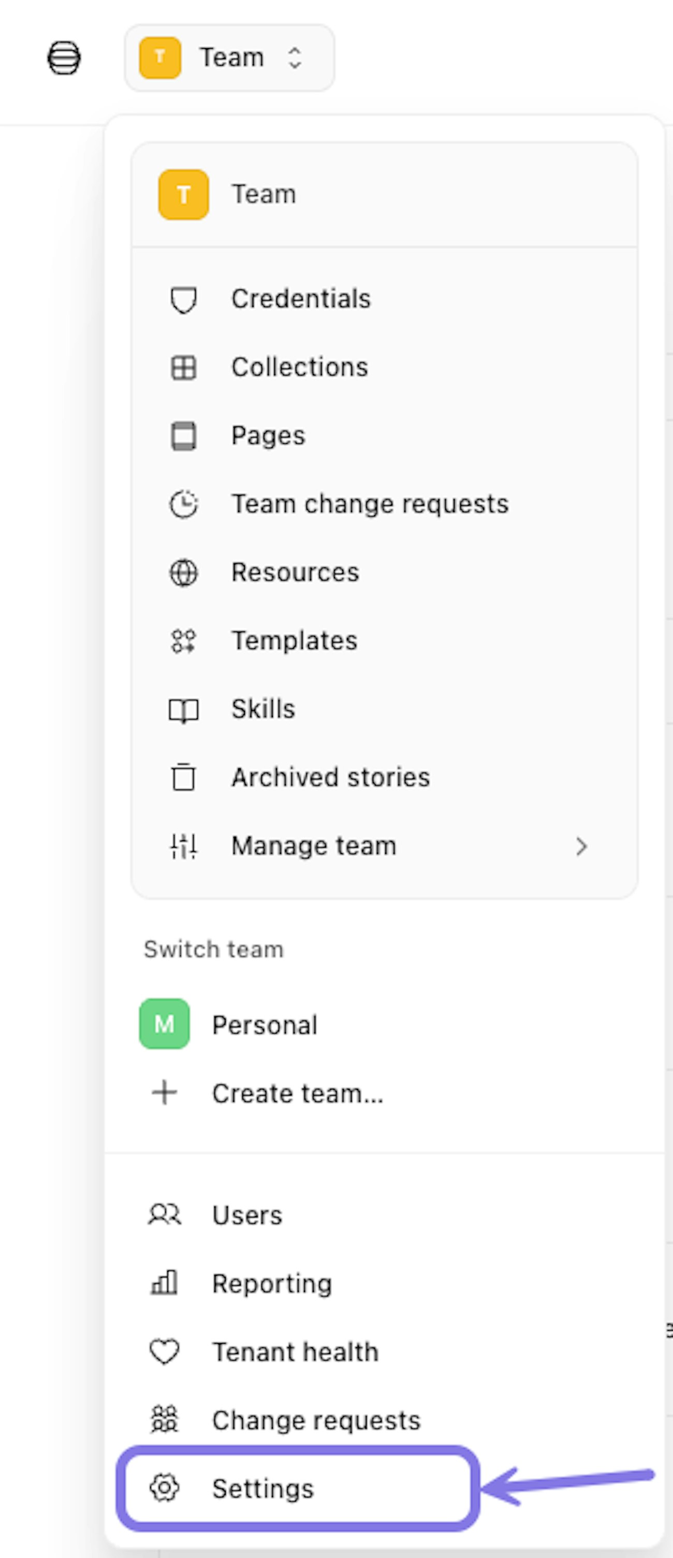Open Pages from the team menu

385,436
